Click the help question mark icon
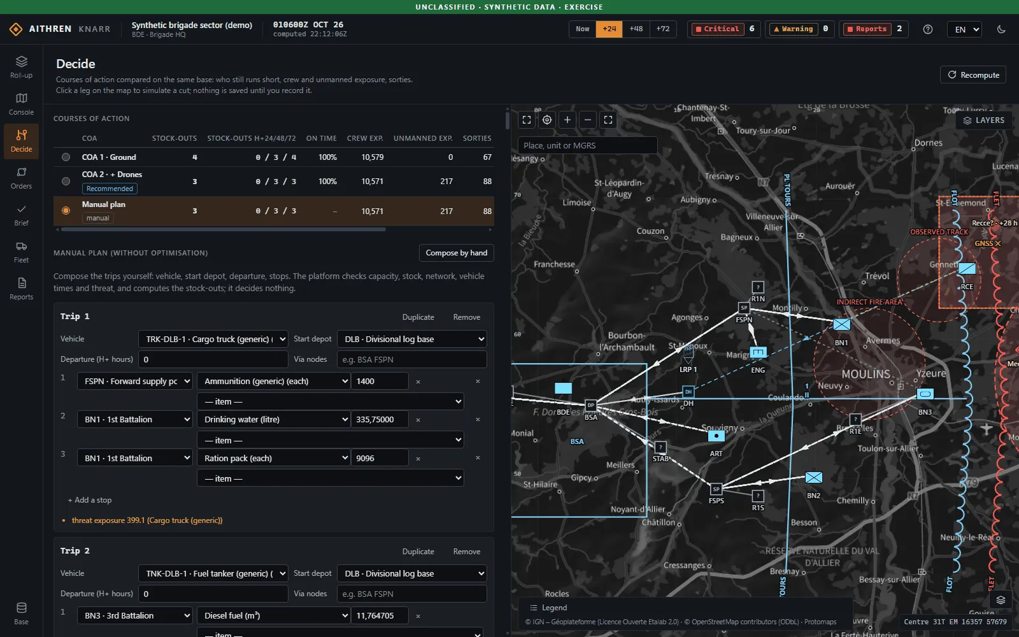This screenshot has width=1019, height=637. (928, 29)
